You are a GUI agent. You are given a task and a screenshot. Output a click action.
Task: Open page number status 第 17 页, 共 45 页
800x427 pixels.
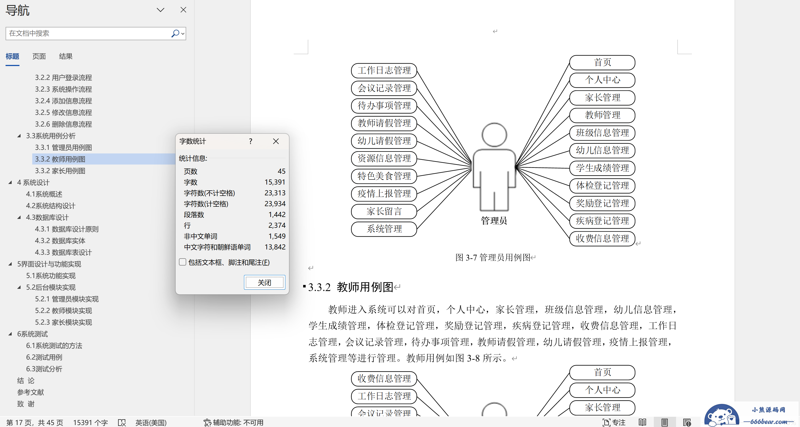35,422
